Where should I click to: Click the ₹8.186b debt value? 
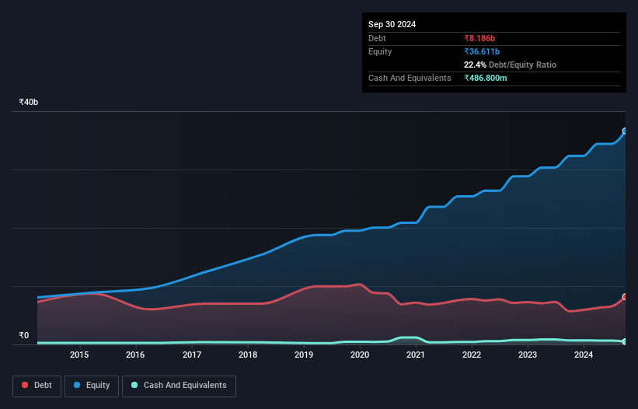pyautogui.click(x=479, y=38)
